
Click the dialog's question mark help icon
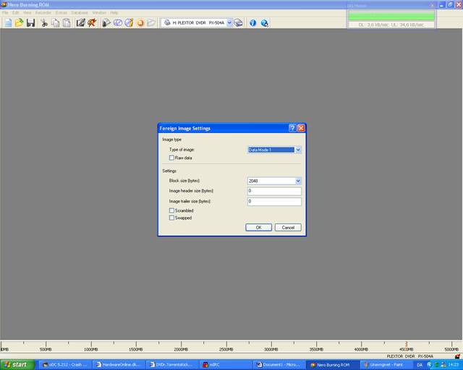(292, 128)
